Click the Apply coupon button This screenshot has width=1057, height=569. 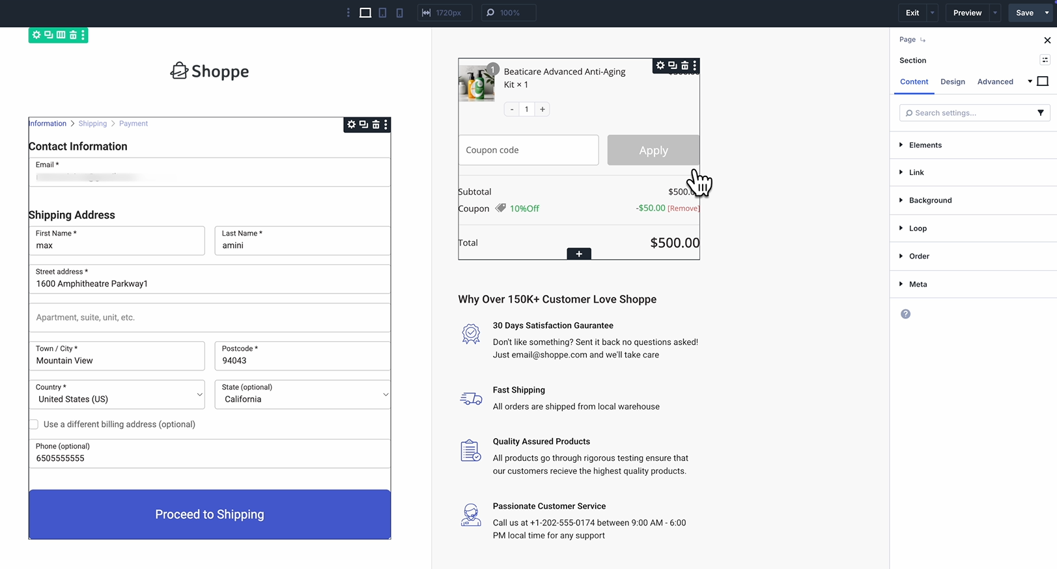[x=653, y=150]
